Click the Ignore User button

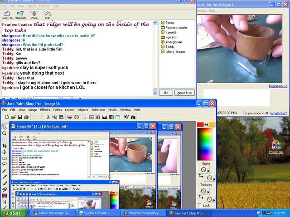184,93
